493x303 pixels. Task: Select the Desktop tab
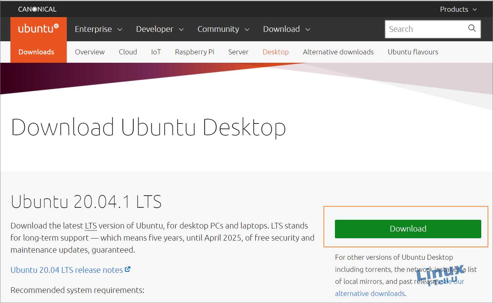coord(276,52)
